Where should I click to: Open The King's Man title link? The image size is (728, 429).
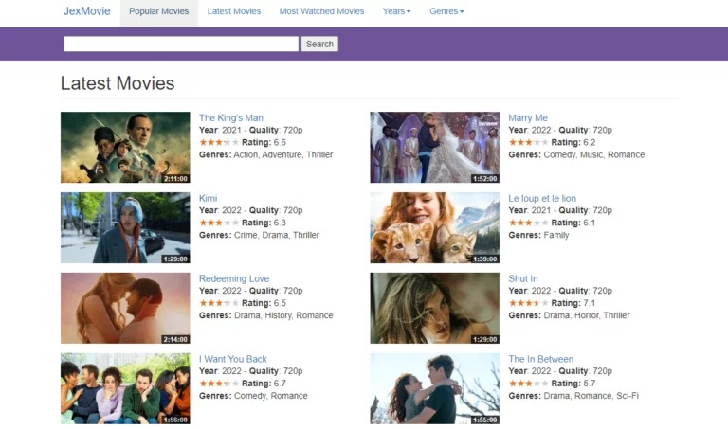(230, 118)
